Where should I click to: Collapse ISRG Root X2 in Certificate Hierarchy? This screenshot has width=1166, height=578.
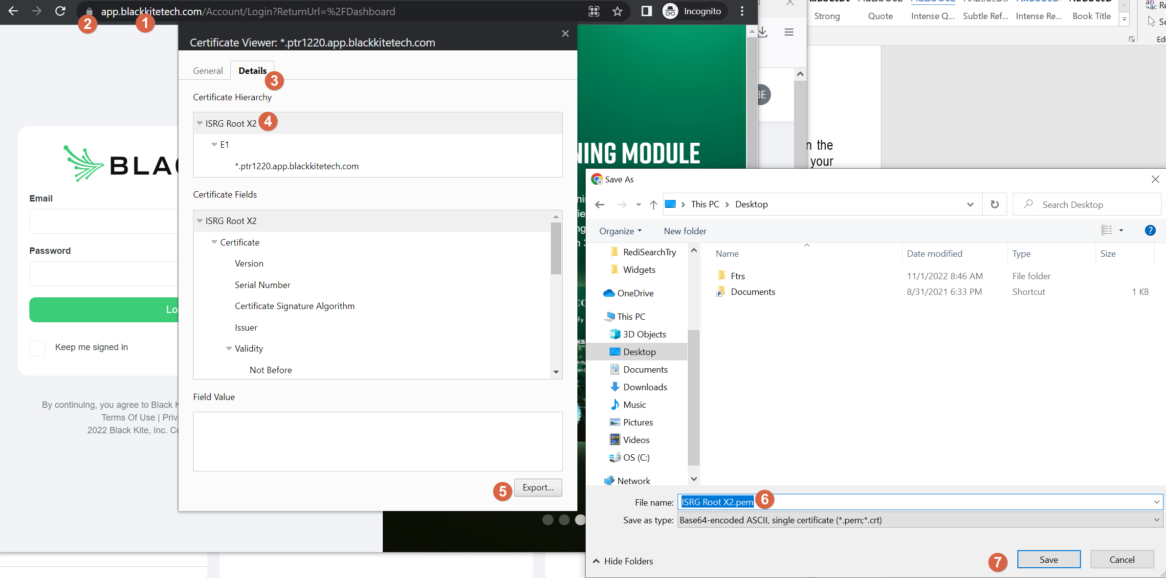pos(199,123)
